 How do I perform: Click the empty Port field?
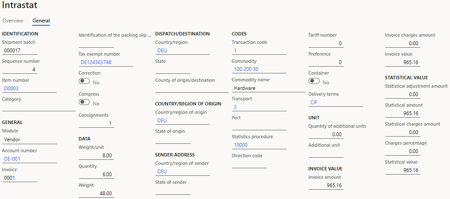[x=259, y=126]
